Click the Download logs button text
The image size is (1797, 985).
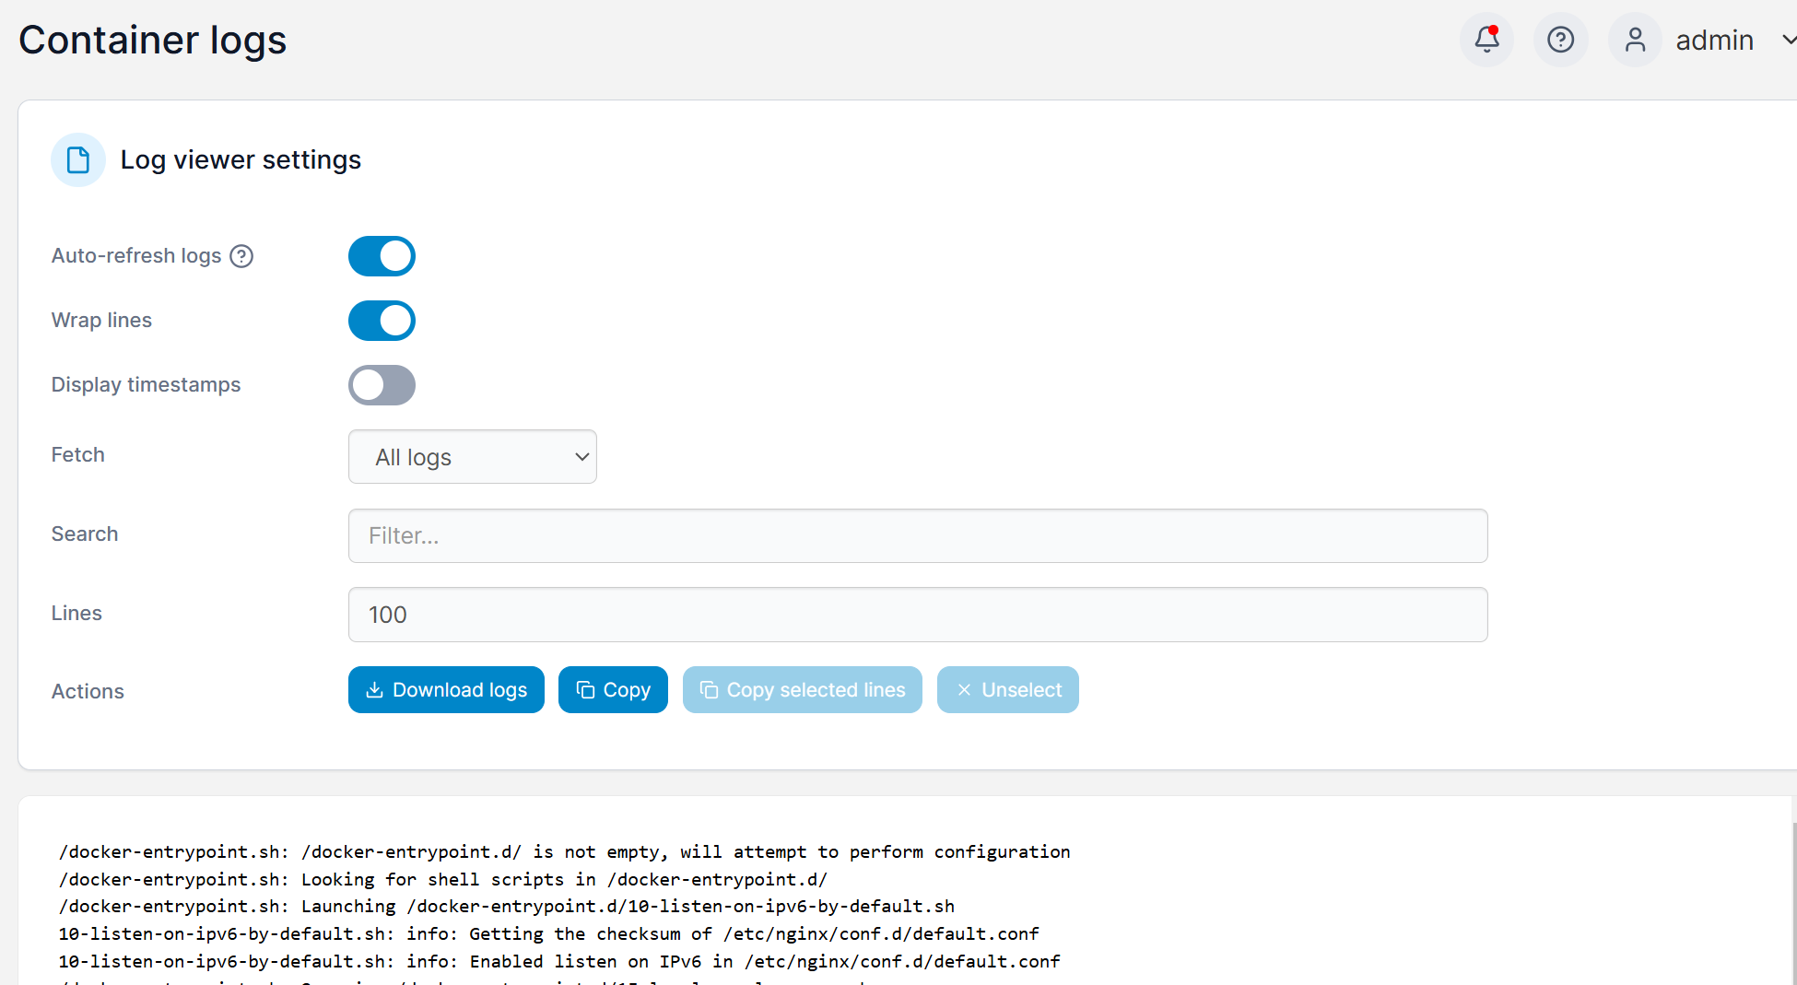click(459, 690)
